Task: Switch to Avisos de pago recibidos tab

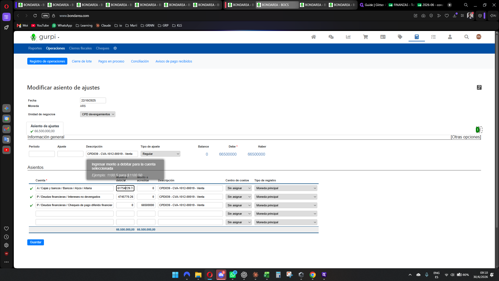Action: (174, 61)
